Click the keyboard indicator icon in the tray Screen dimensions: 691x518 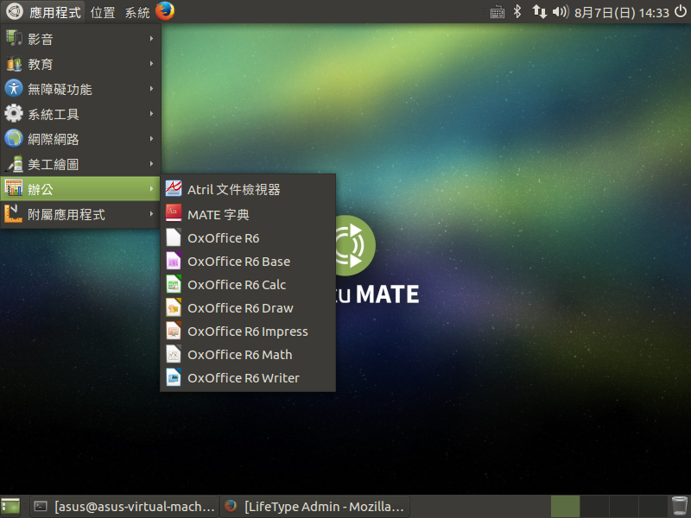[x=498, y=12]
